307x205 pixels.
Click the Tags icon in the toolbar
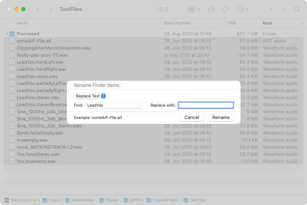click(225, 9)
